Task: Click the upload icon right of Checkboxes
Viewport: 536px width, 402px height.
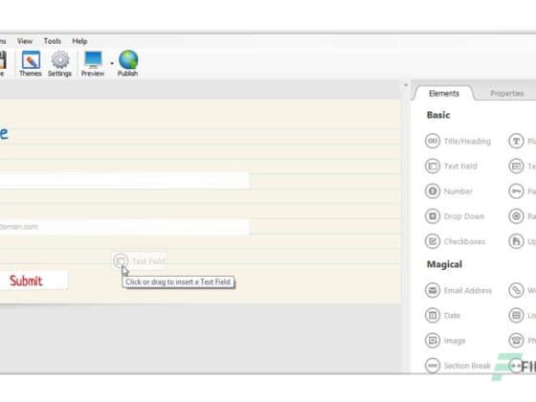Action: [516, 241]
